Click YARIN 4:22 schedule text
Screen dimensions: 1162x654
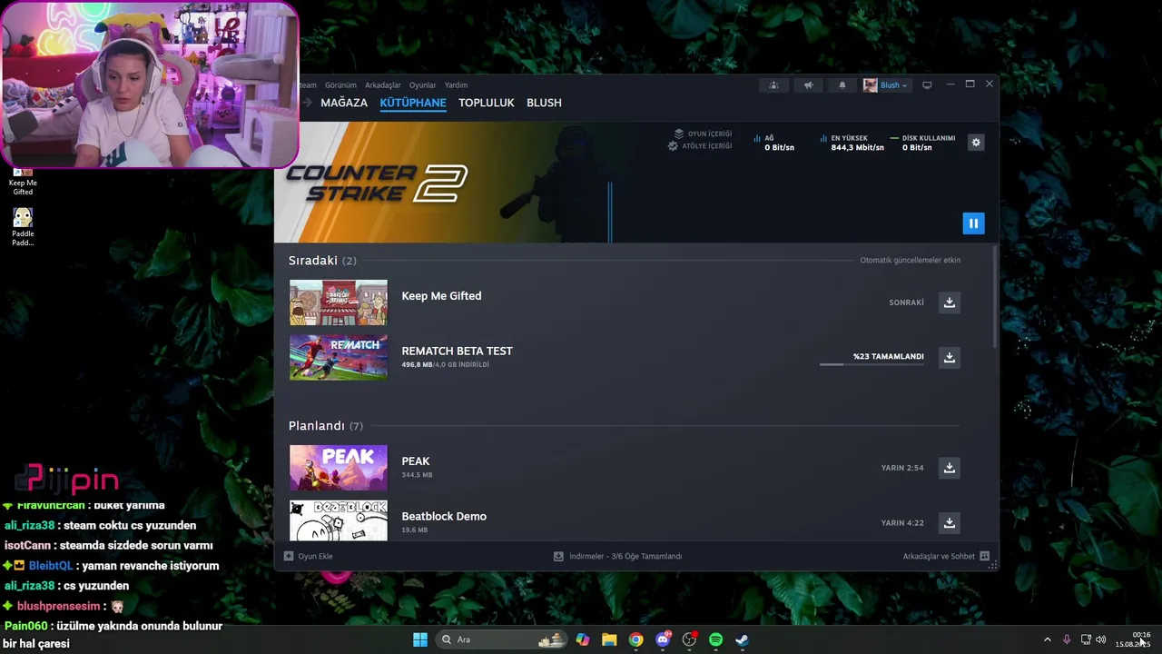(901, 522)
